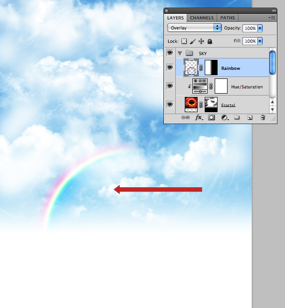
Task: Open the Fill slider dropdown arrow
Action: [260, 41]
